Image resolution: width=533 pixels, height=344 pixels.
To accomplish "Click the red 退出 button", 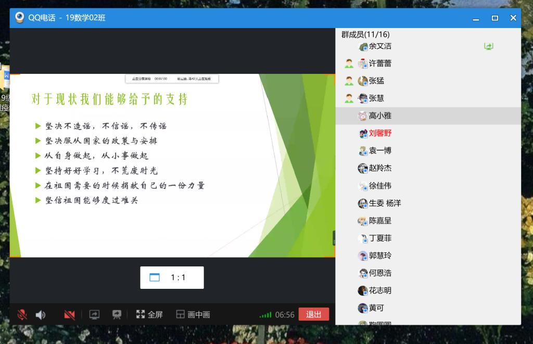I will point(313,314).
